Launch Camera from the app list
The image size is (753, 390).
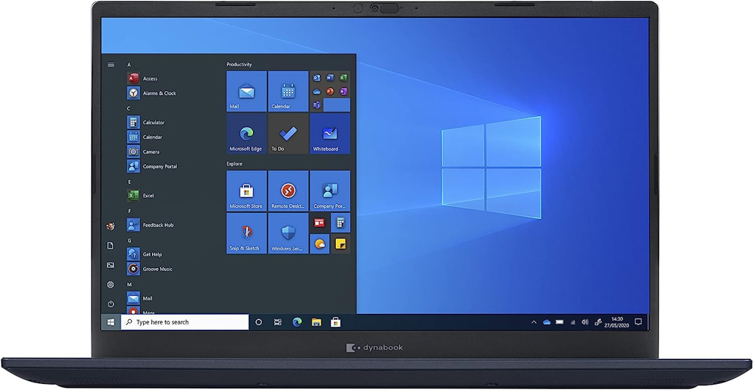pyautogui.click(x=143, y=152)
